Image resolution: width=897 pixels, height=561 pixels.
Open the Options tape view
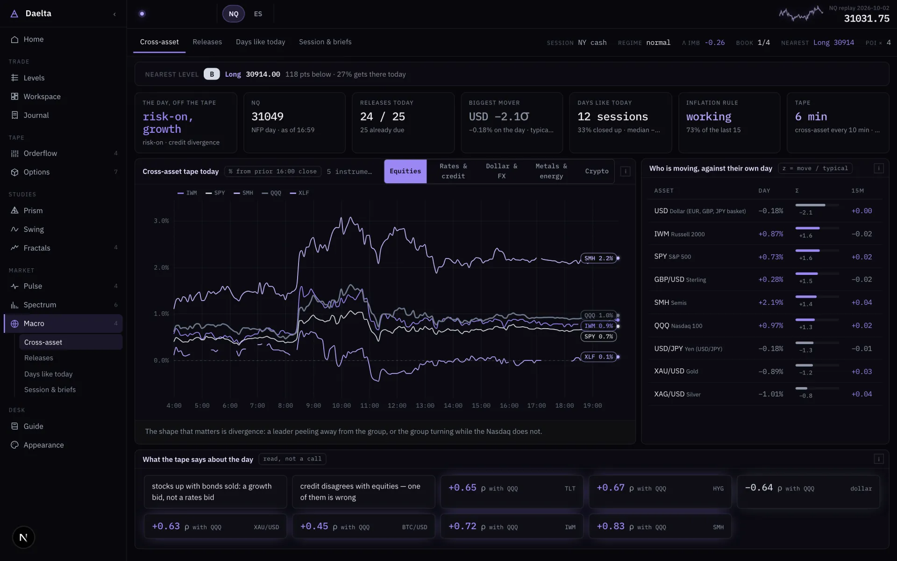[64, 172]
